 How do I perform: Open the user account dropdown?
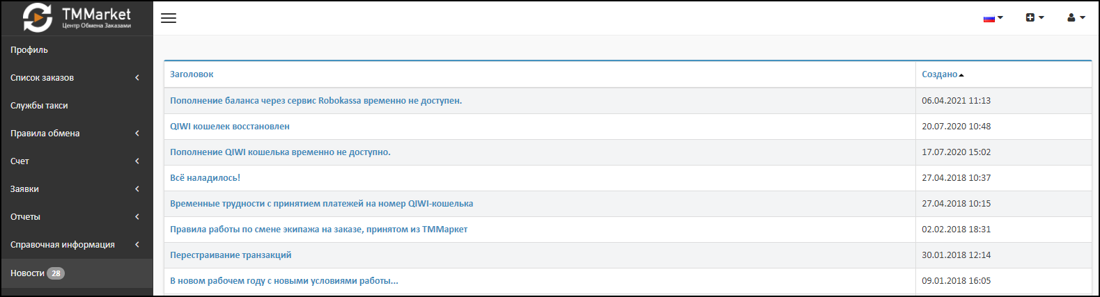click(1076, 17)
